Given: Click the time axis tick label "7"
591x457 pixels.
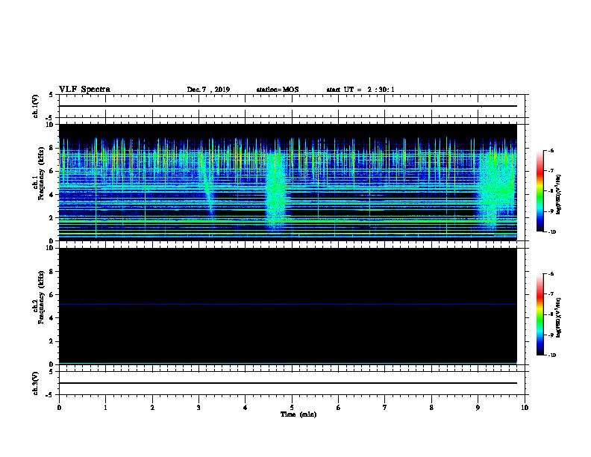Looking at the screenshot, I should click(x=385, y=408).
